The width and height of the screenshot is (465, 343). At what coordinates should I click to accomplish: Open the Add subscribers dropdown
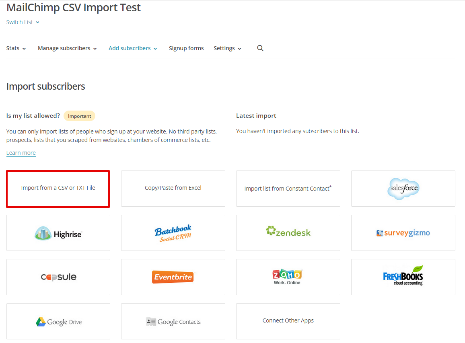coord(133,48)
